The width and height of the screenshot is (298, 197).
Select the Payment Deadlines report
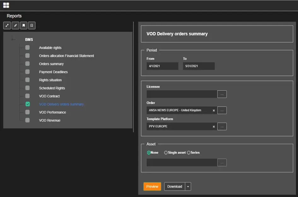pos(53,72)
